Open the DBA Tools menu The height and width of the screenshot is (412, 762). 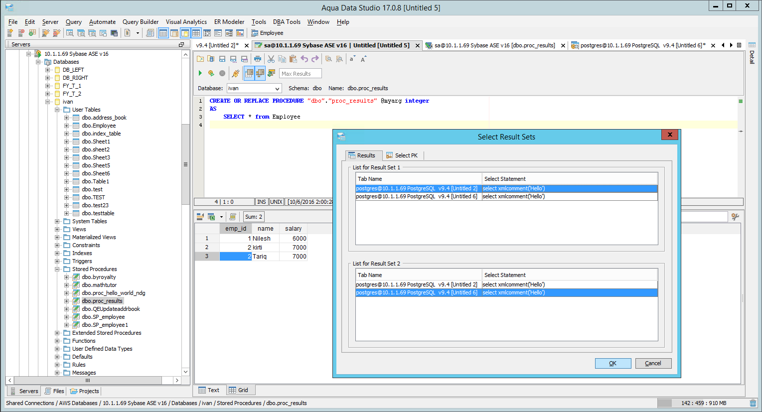[287, 22]
